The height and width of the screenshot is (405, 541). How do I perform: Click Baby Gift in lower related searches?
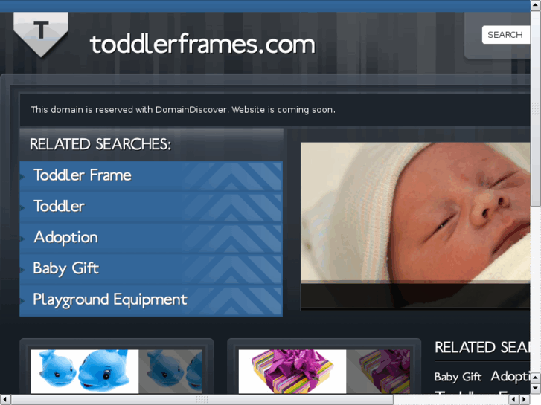coord(458,377)
